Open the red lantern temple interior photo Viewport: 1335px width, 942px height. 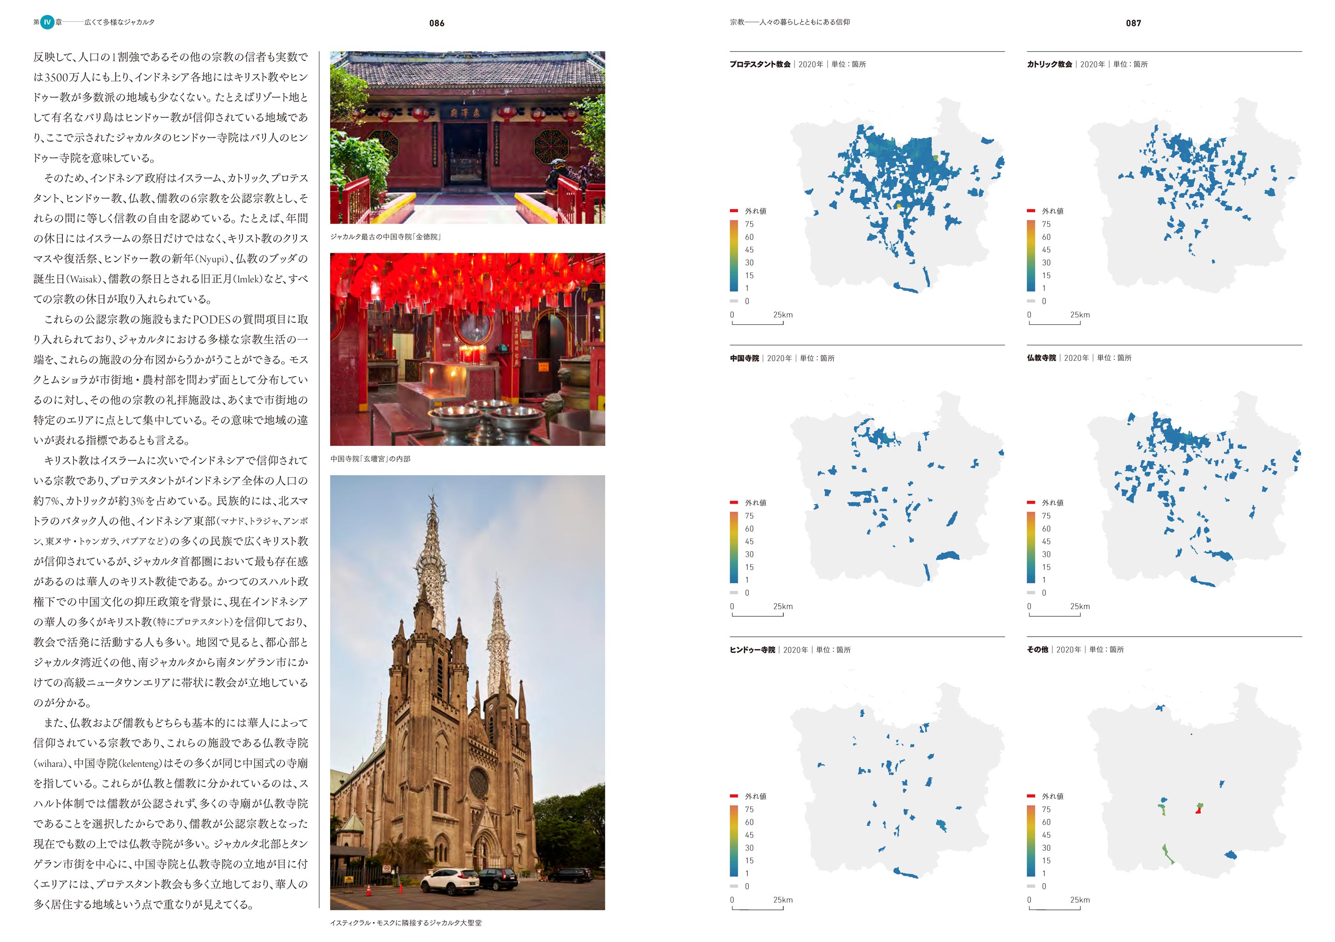click(468, 349)
